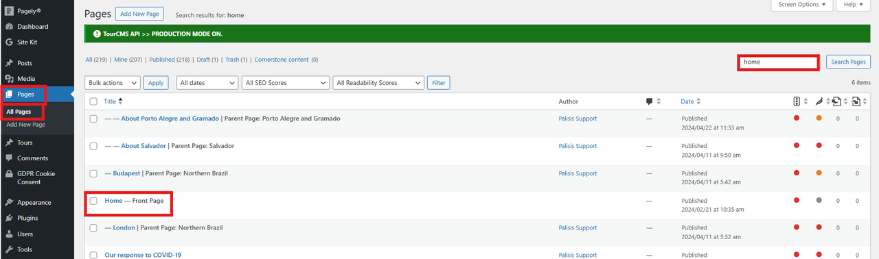Image resolution: width=879 pixels, height=259 pixels.
Task: Show Mine (207) pages filter
Action: click(128, 60)
